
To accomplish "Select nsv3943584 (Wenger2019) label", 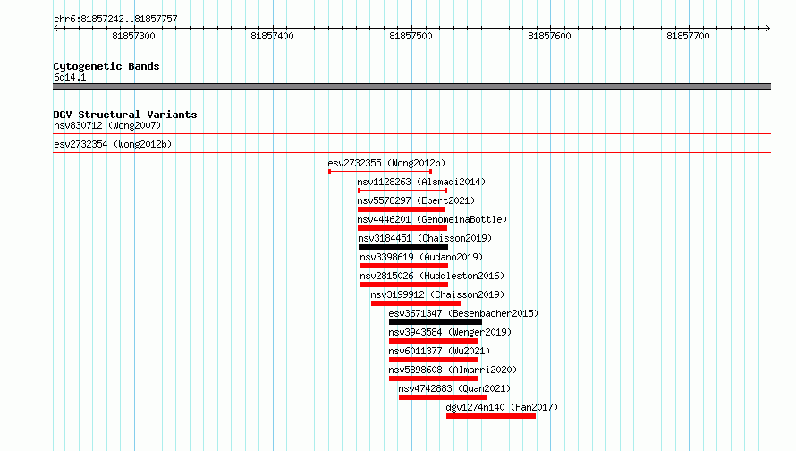I will [450, 332].
